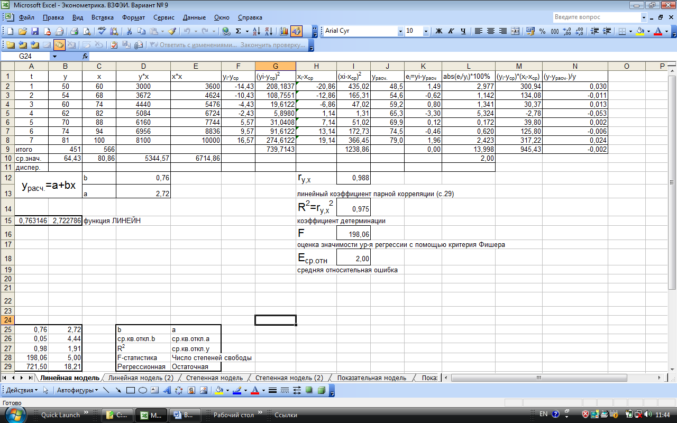Click the AutoSum sigma icon
This screenshot has width=677, height=423.
(x=238, y=31)
